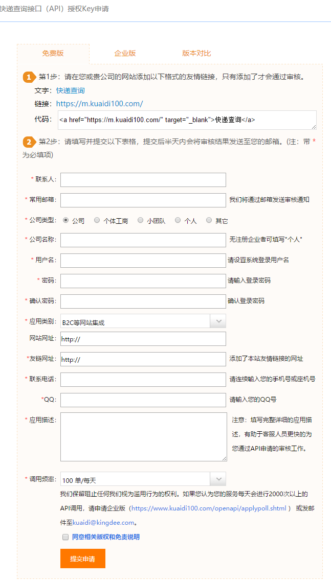Click the 请设置系统登录用户名 hint text
Image resolution: width=331 pixels, height=582 pixels.
(258, 260)
